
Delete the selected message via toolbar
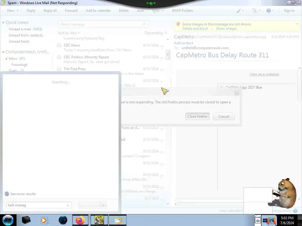coord(124,11)
